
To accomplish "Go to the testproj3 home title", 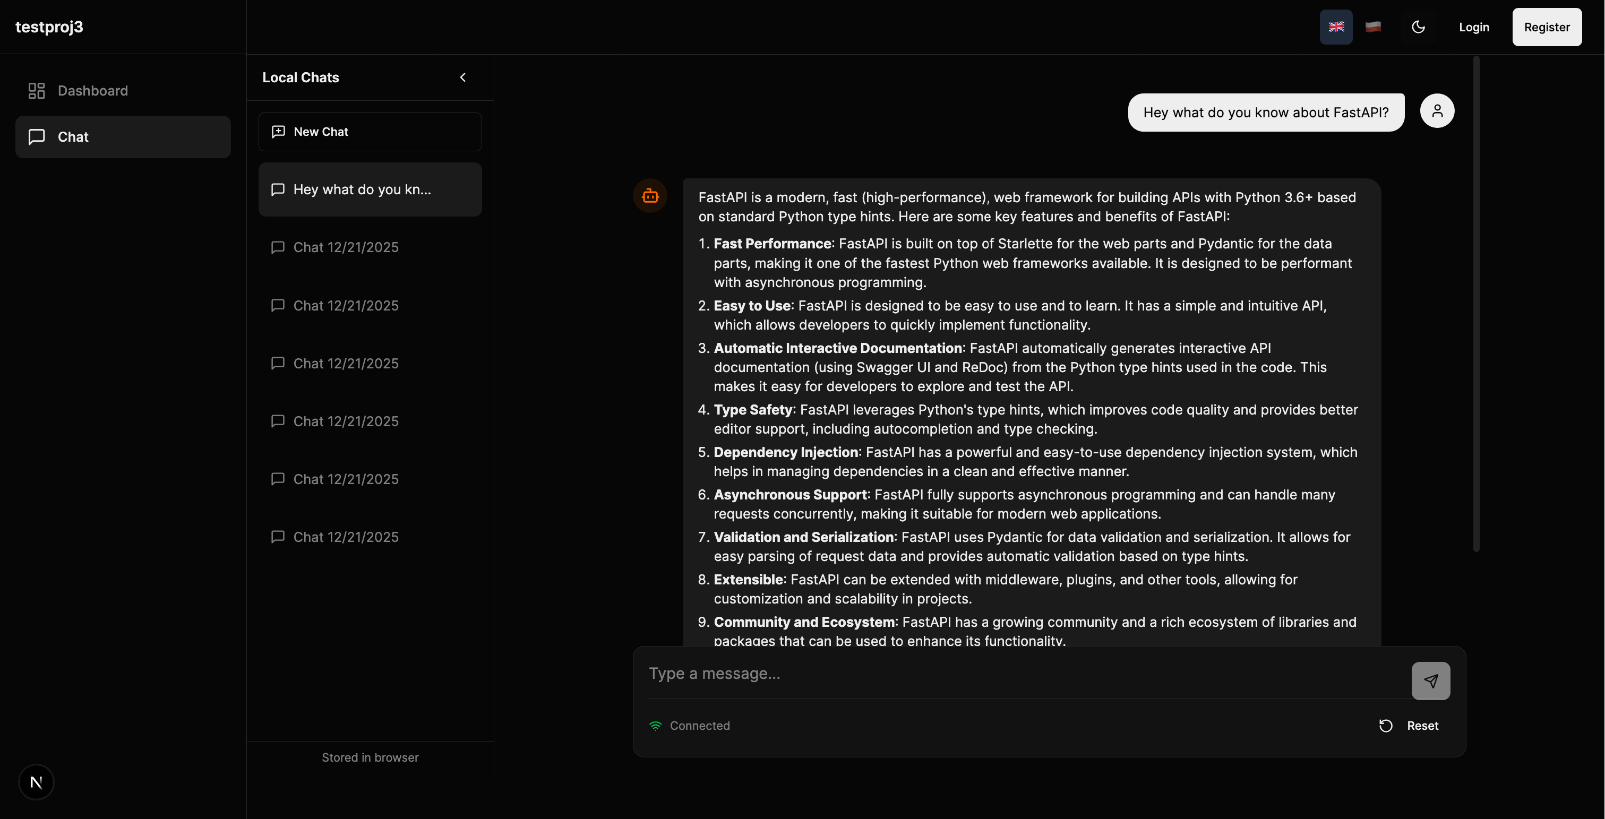I will pos(49,27).
